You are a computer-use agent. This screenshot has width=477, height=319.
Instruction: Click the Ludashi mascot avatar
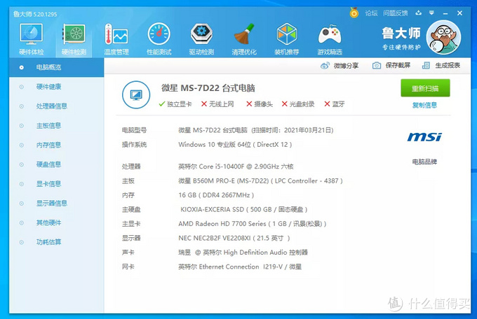pyautogui.click(x=443, y=37)
